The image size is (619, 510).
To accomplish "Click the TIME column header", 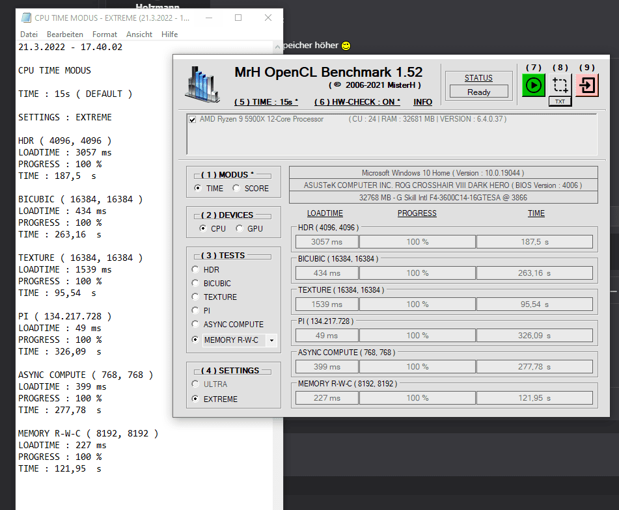I will (x=536, y=213).
